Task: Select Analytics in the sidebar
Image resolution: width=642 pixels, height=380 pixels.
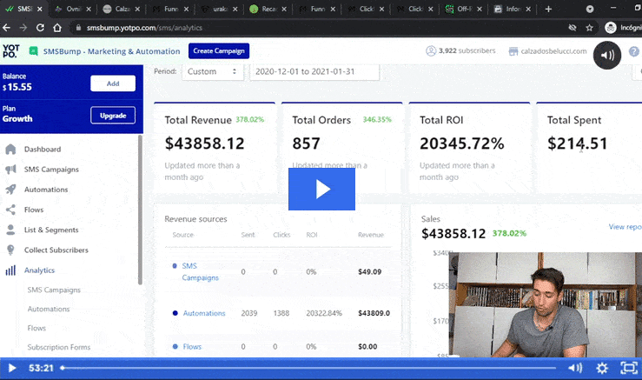Action: (x=39, y=270)
